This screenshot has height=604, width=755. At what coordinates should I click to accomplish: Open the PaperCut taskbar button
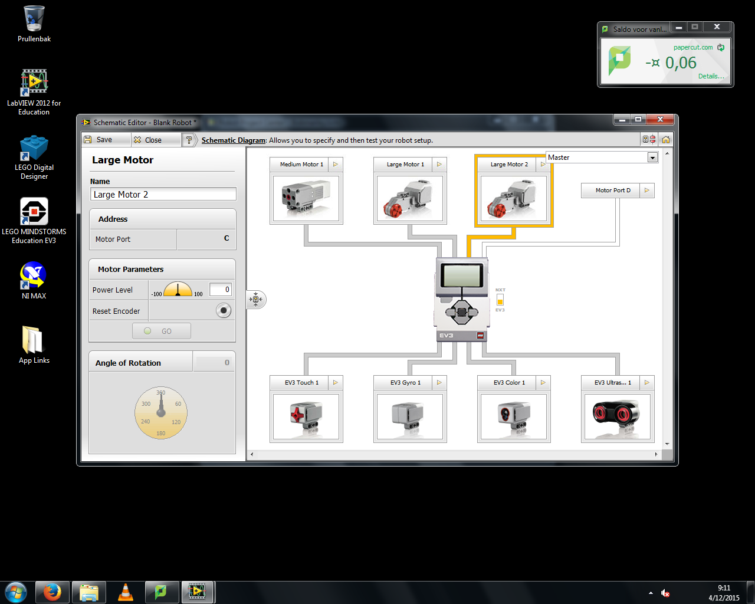[x=162, y=592]
